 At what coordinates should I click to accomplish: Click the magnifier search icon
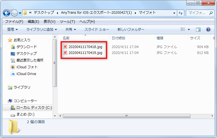tap(211, 13)
